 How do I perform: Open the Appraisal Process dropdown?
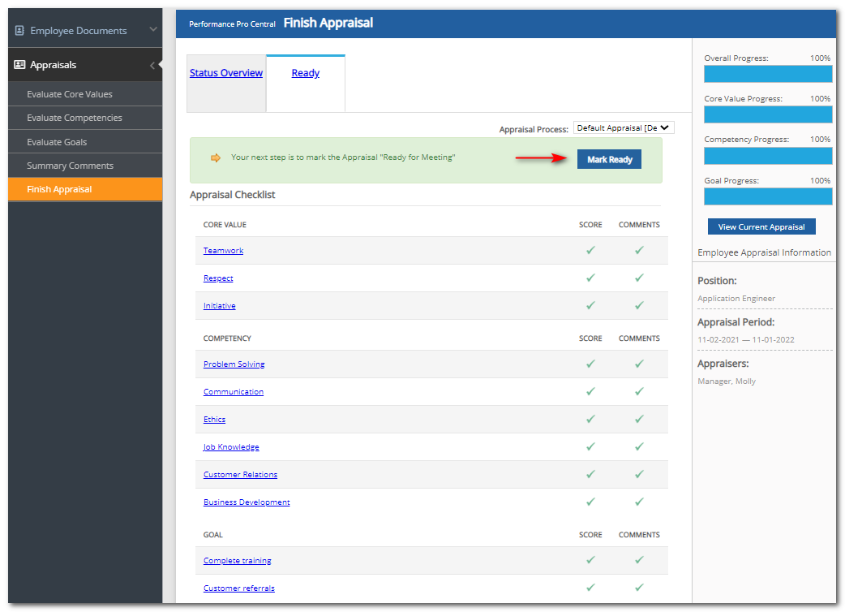coord(623,127)
